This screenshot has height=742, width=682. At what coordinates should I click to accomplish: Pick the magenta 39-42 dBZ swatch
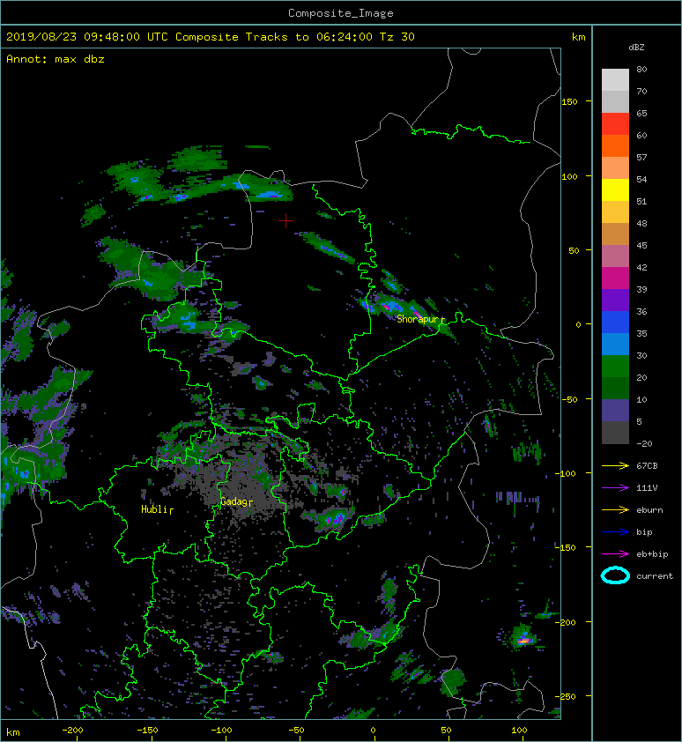coord(615,278)
